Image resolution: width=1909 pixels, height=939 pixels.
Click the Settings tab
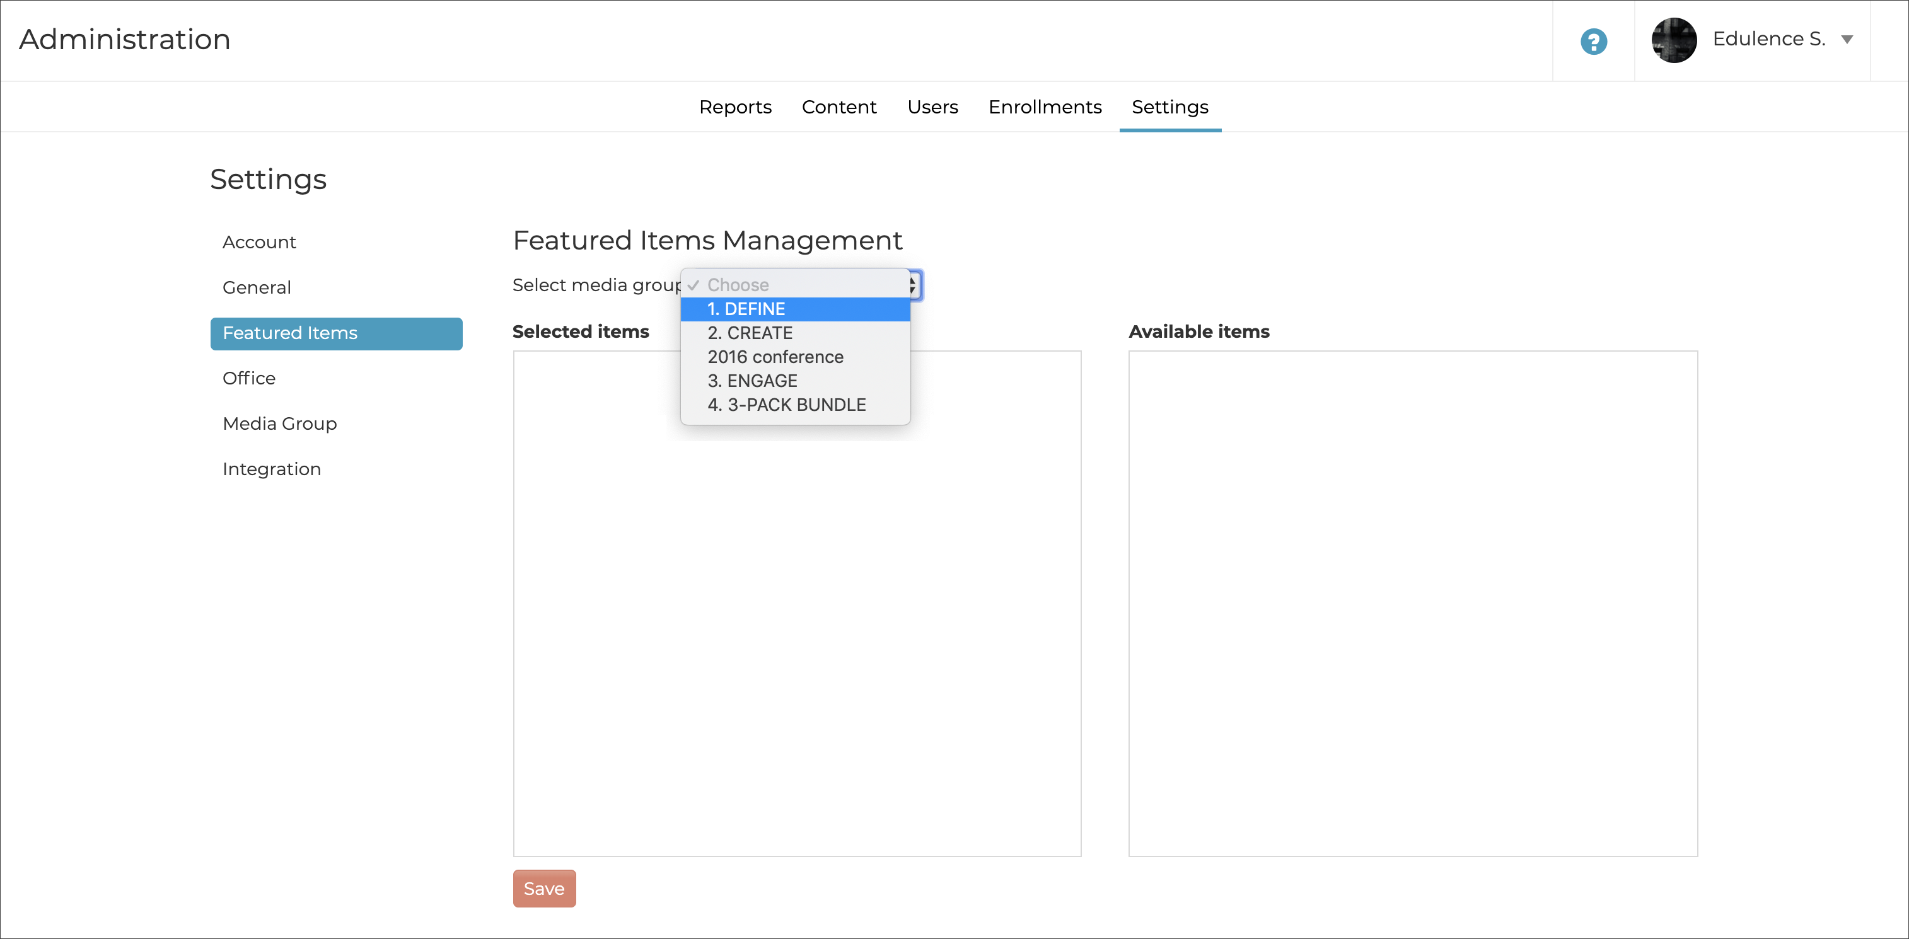point(1169,107)
